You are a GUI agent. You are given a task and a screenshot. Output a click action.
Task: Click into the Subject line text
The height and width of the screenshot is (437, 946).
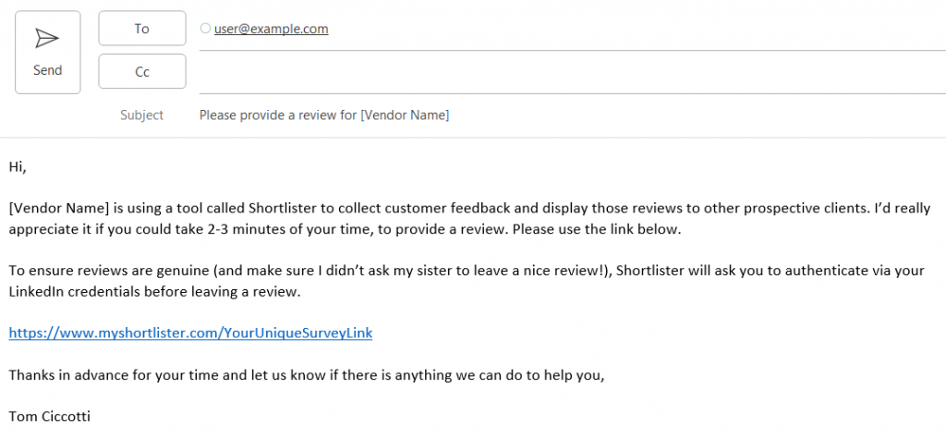click(323, 115)
